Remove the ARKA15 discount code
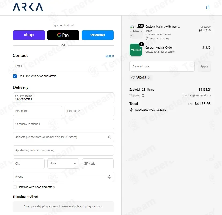 pyautogui.click(x=149, y=77)
